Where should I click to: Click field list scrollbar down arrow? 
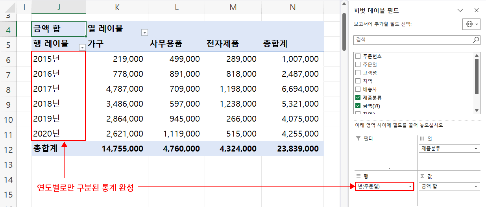pos(477,111)
